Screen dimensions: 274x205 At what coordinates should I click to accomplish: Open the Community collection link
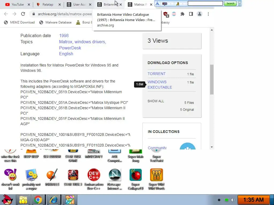click(x=157, y=148)
